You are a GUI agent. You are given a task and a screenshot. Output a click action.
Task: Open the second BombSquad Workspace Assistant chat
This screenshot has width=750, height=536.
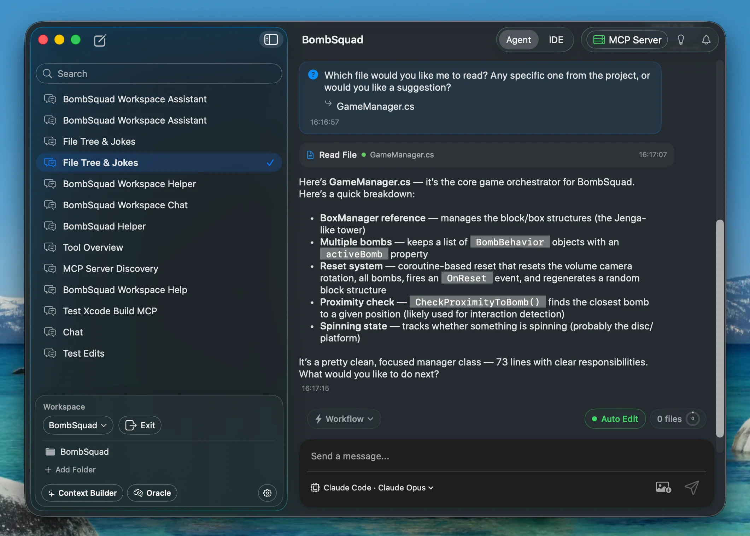159,120
